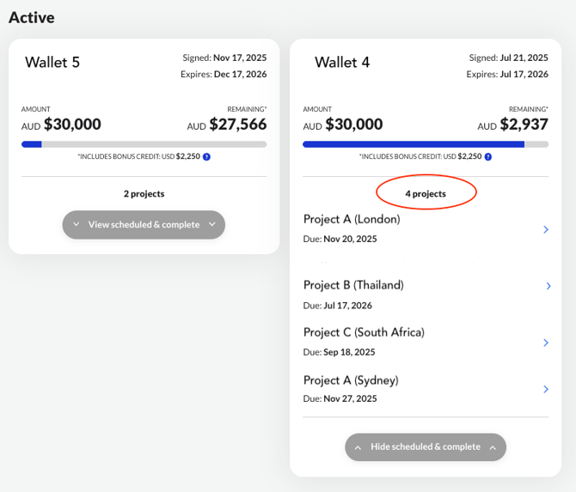Select the Project A (Sydney) title
Screen dimensions: 576x492
pos(351,380)
